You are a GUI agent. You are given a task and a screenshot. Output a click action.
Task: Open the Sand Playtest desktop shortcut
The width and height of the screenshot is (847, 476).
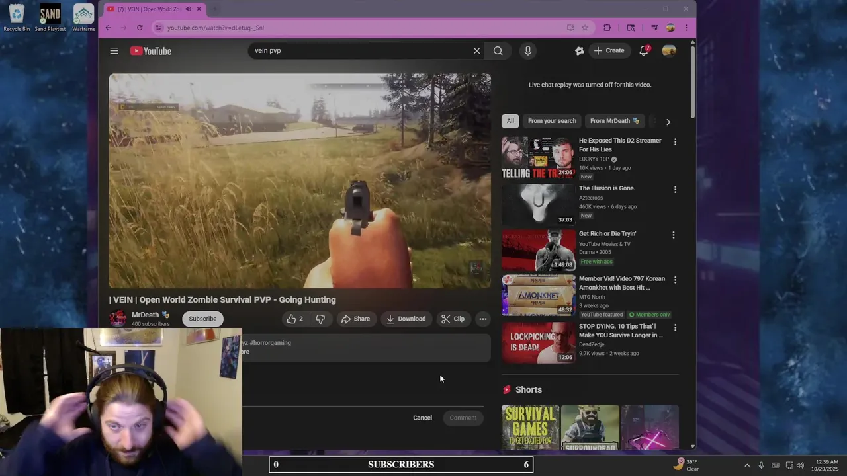[x=50, y=18]
